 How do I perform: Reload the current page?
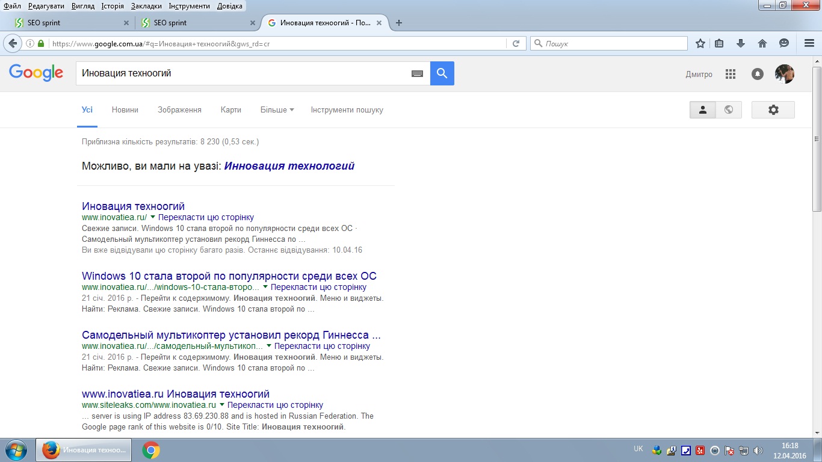click(516, 43)
